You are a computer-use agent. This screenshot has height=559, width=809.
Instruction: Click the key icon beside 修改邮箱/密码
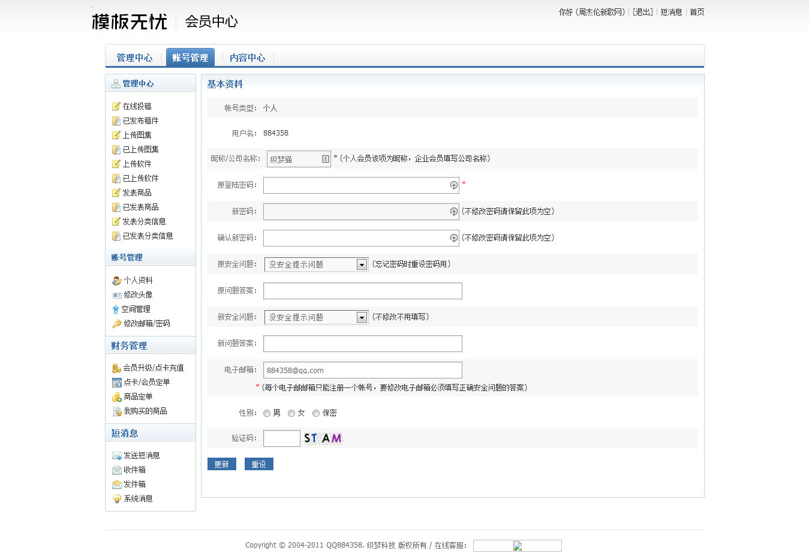[x=117, y=324]
